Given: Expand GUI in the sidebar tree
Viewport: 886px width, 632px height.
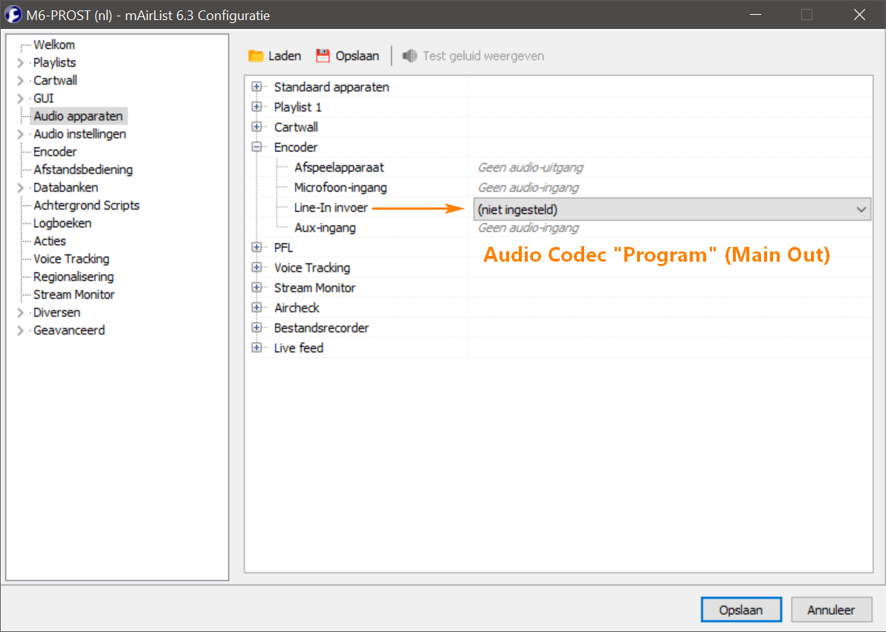Looking at the screenshot, I should pyautogui.click(x=20, y=98).
